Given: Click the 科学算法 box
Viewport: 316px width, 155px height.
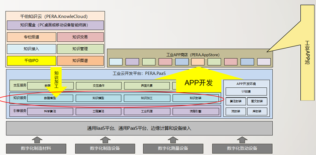Looking at the screenshot, I should [x=50, y=111].
